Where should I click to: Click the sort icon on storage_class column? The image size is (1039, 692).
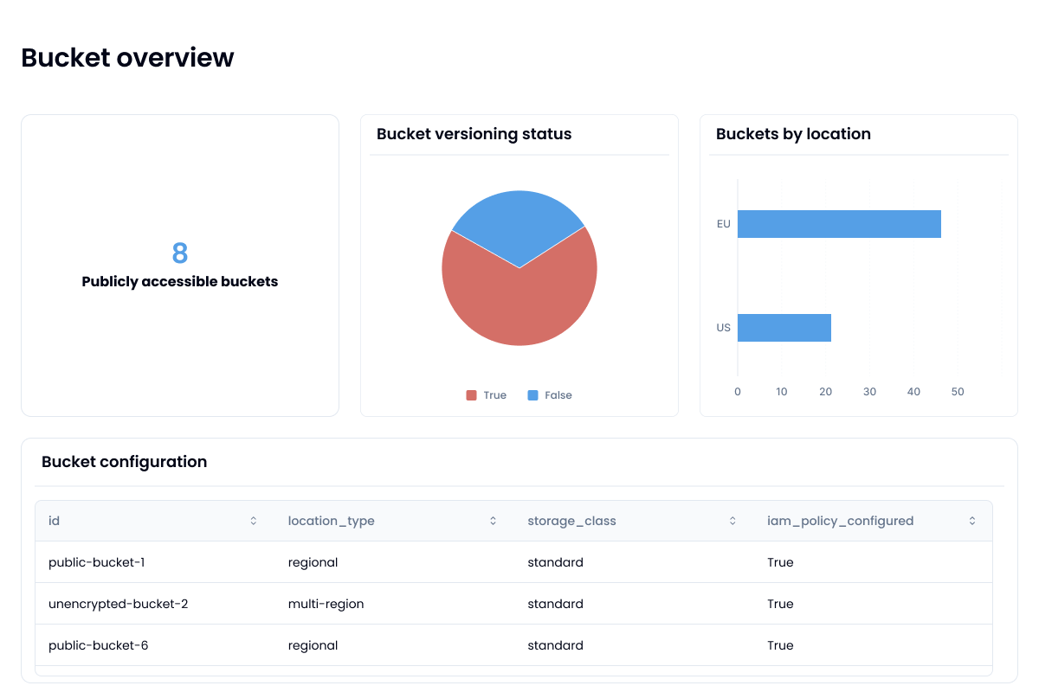pos(732,520)
